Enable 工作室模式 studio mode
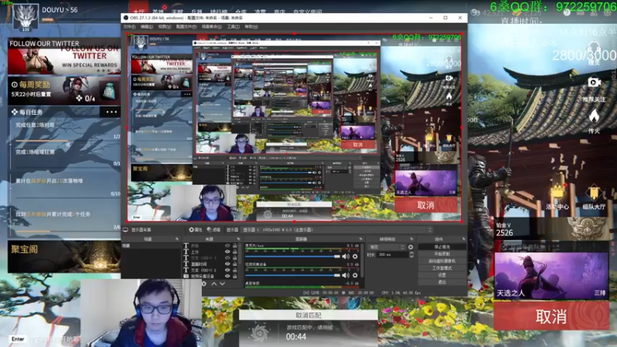The width and height of the screenshot is (617, 347). coord(442,268)
